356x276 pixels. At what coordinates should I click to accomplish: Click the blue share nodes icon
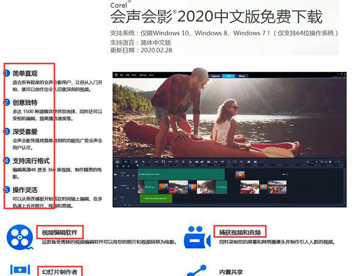click(197, 270)
